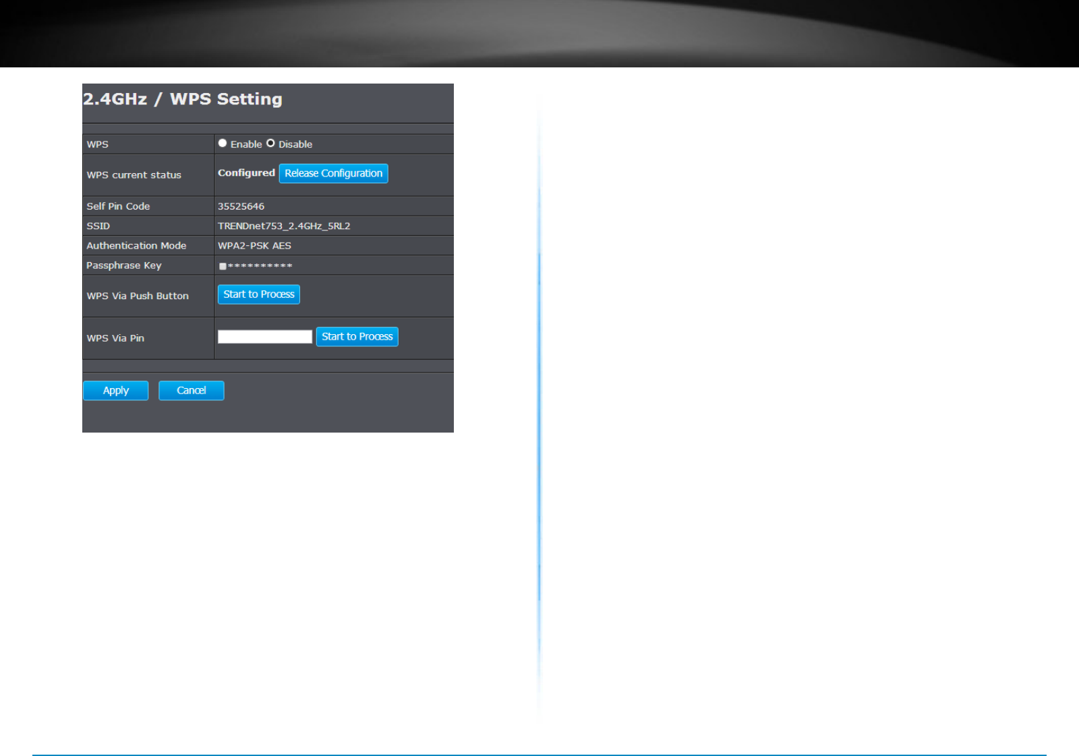Click the Self Pin Code label
This screenshot has height=756, width=1079.
pos(118,206)
